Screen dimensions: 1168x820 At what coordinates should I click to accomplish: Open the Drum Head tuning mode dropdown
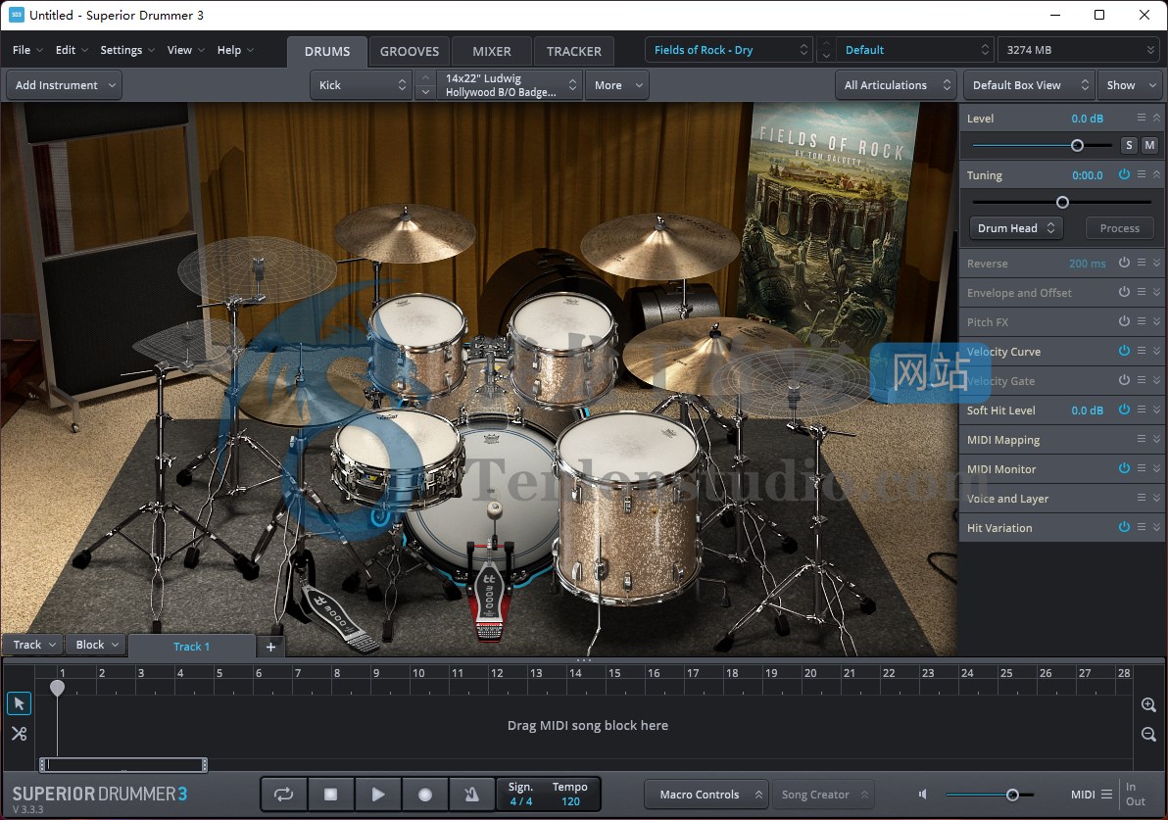[1016, 228]
